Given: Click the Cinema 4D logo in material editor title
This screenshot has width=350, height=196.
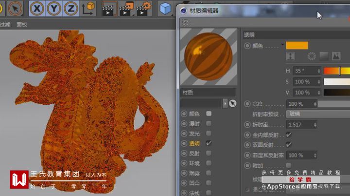Looking at the screenshot, I should coord(183,11).
